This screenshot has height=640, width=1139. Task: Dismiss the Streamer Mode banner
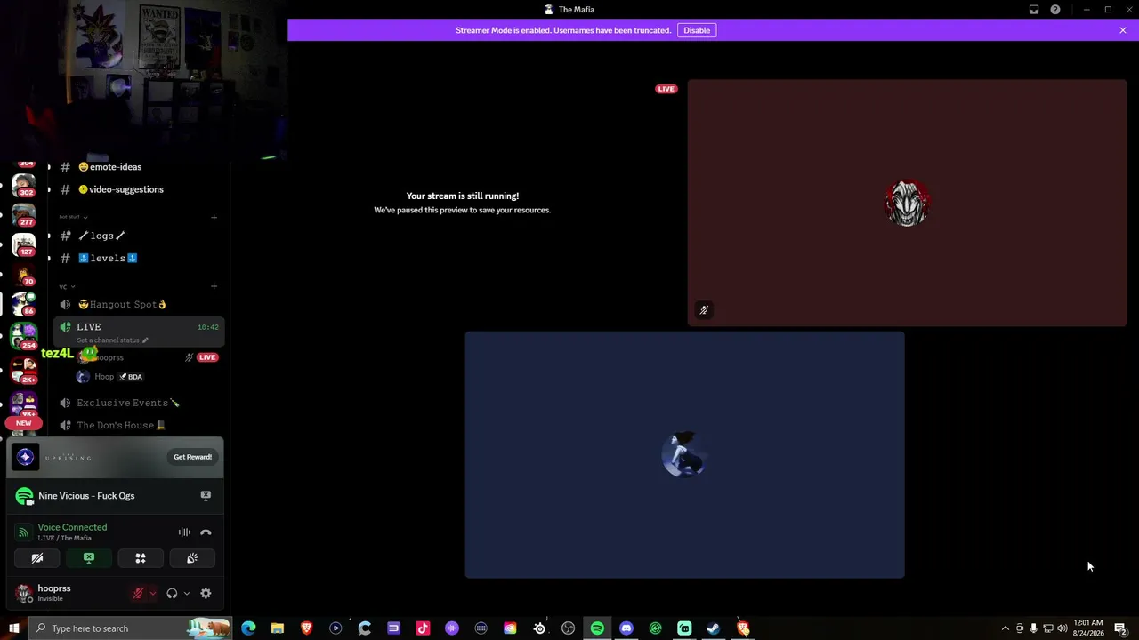pos(1123,30)
